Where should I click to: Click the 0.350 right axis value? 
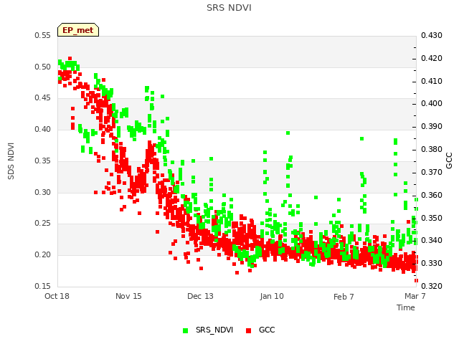click(x=432, y=218)
